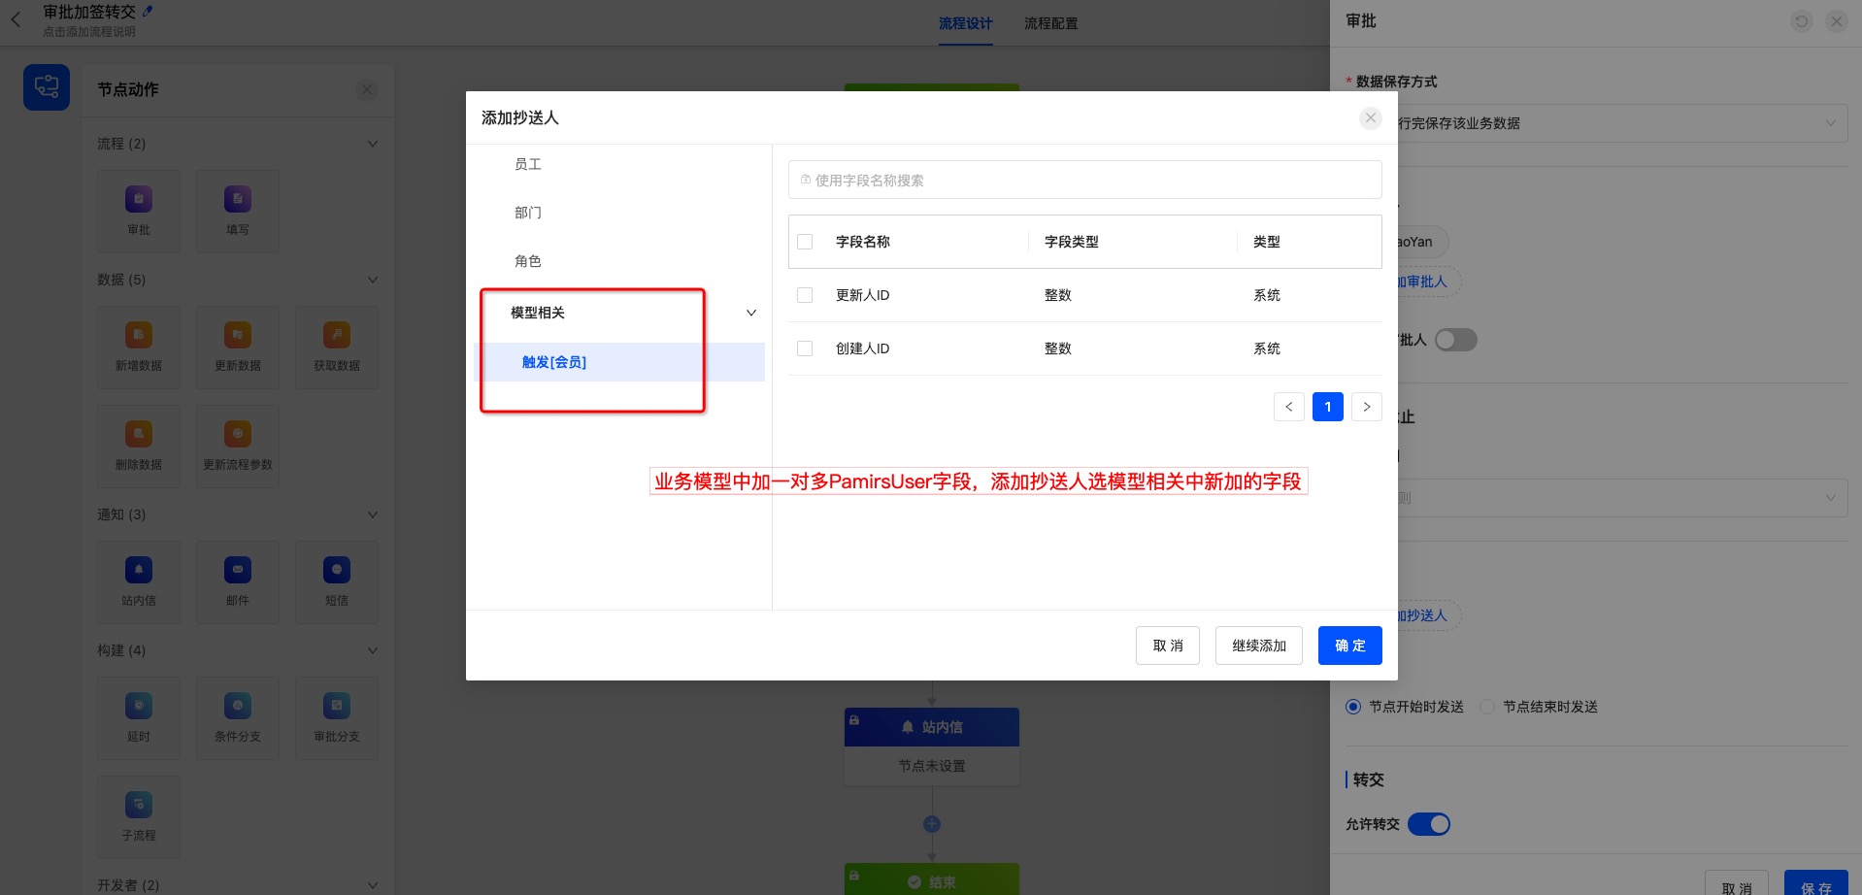Viewport: 1862px width, 895px height.
Task: Select the 获取数据 node icon
Action: [x=337, y=335]
